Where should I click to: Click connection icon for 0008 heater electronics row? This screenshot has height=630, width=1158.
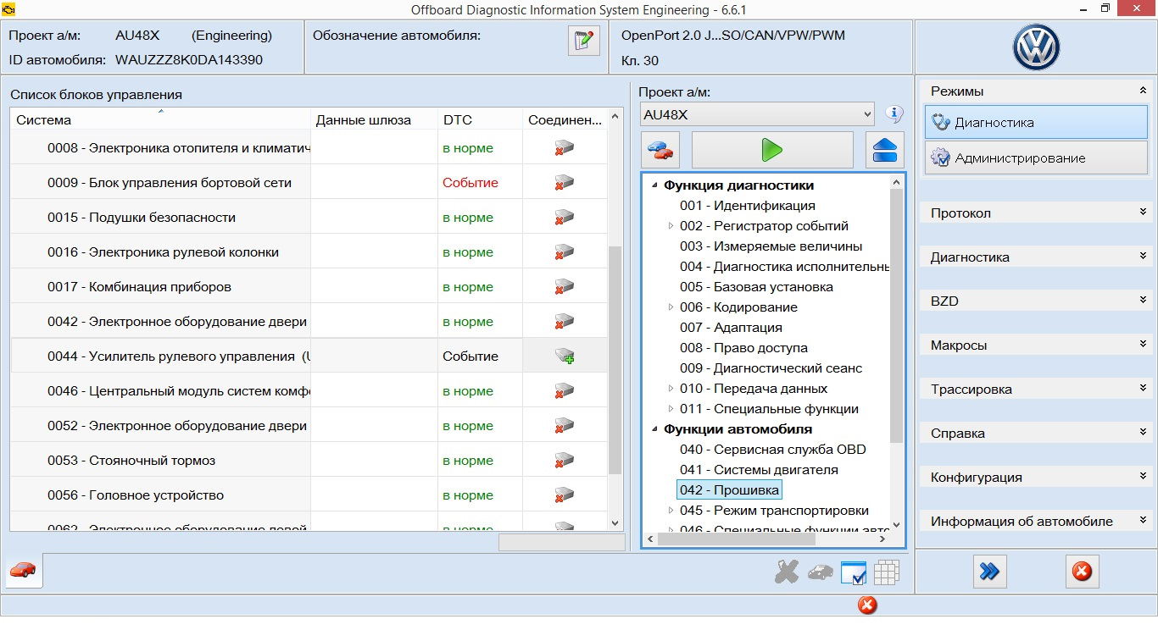click(565, 148)
